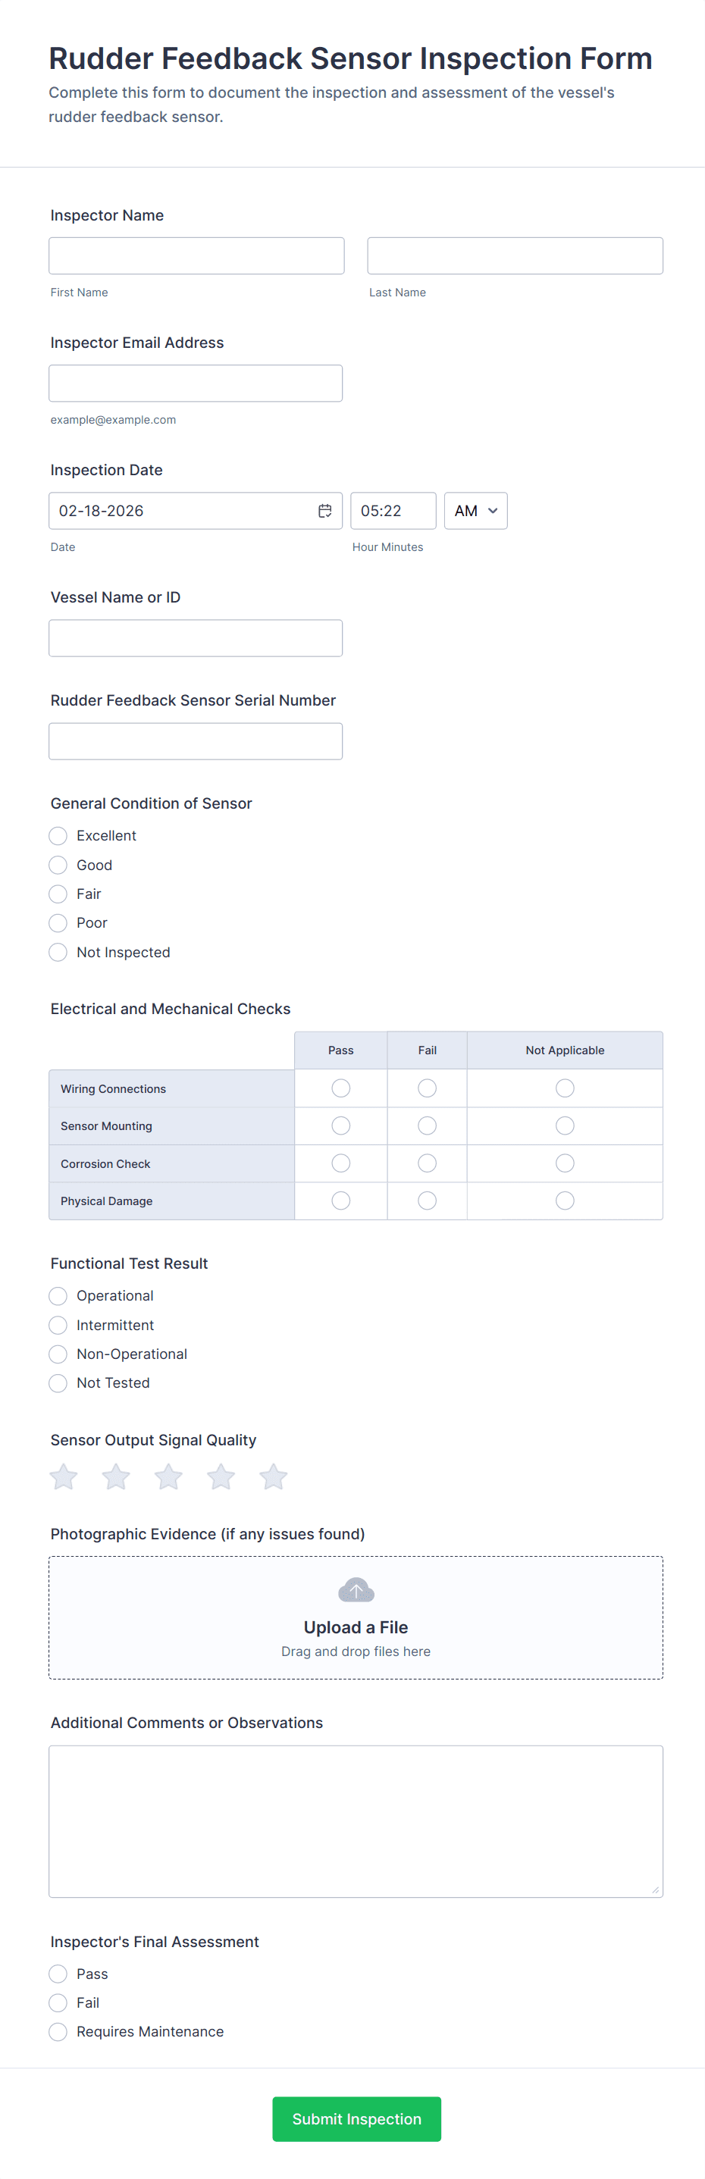Click the cloud upload icon
This screenshot has height=2179, width=705.
(x=356, y=1590)
